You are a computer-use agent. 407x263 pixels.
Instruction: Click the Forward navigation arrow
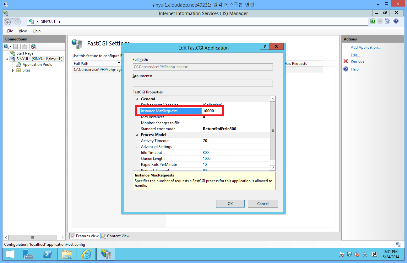(18, 22)
